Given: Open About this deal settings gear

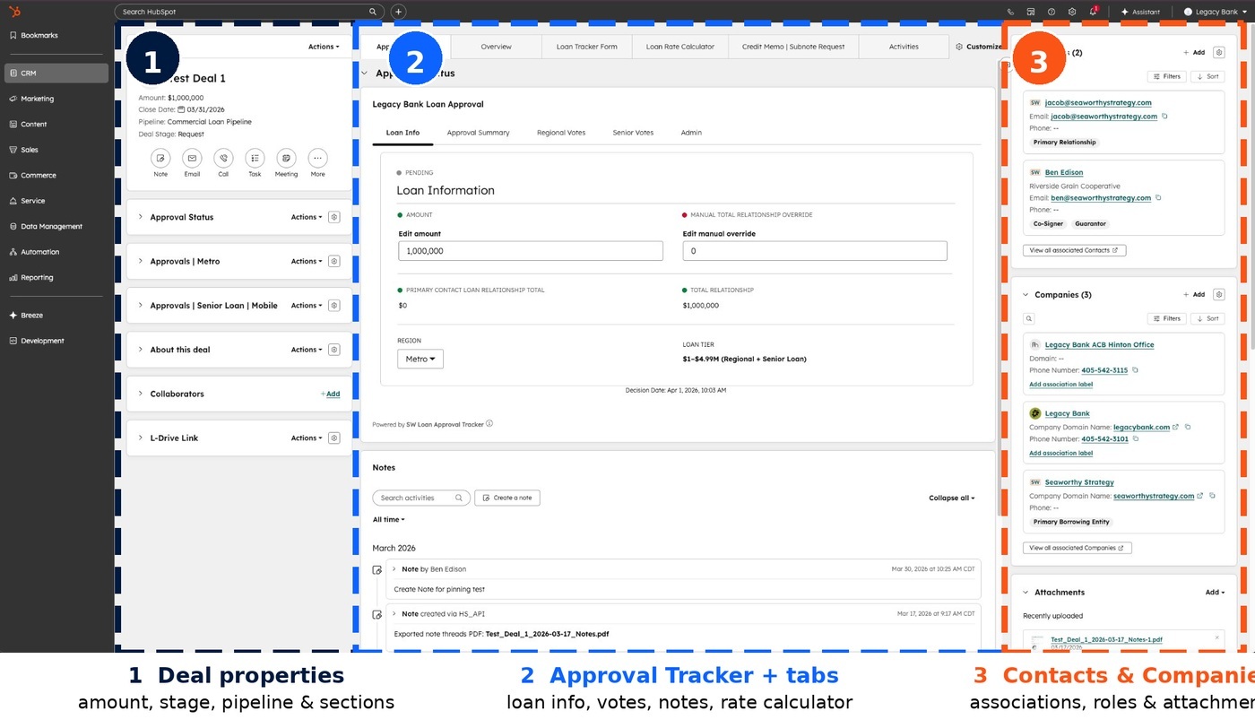Looking at the screenshot, I should (x=334, y=350).
